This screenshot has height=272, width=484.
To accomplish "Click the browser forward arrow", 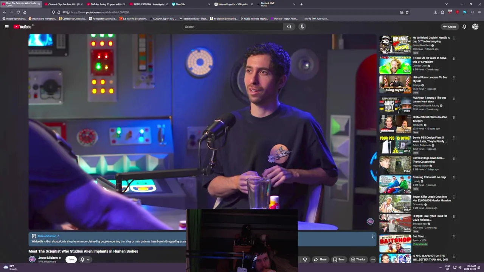I will click(x=11, y=12).
